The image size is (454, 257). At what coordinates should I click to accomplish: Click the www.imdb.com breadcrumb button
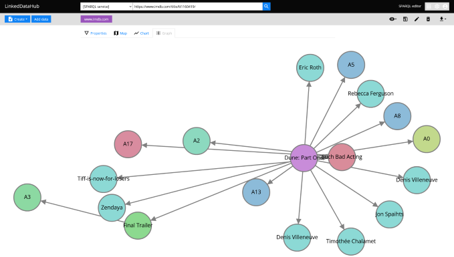click(96, 19)
